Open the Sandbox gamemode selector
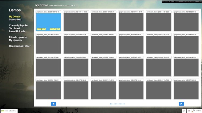Image resolution: width=202 pixels, height=113 pixels. [196, 111]
